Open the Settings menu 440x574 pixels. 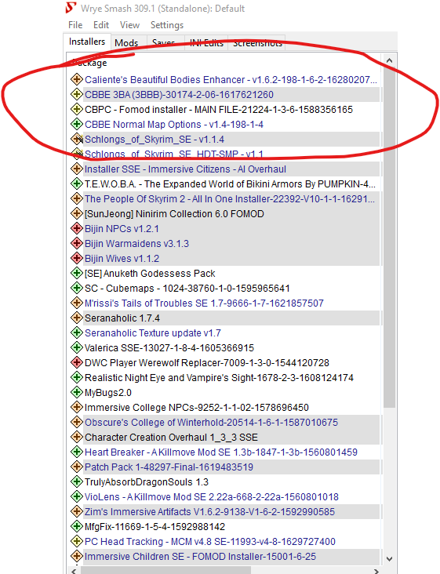pos(167,25)
